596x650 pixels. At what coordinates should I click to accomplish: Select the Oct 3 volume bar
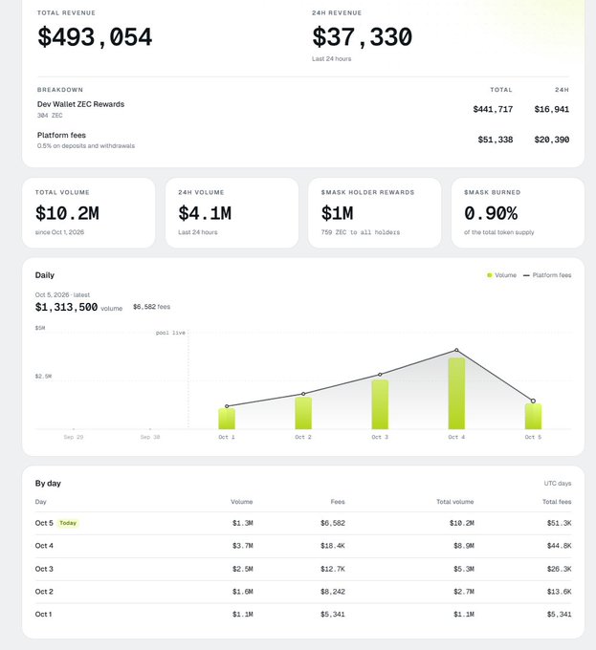click(x=380, y=404)
